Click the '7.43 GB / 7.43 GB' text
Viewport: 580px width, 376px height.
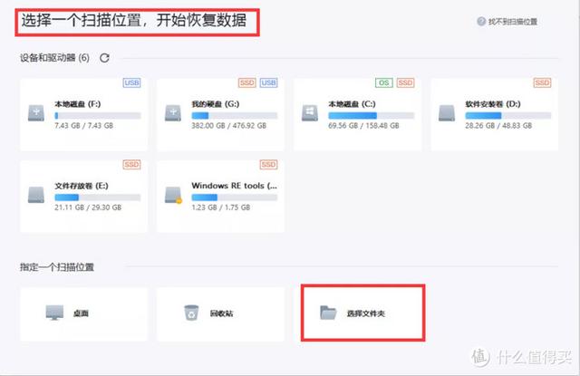coord(84,126)
